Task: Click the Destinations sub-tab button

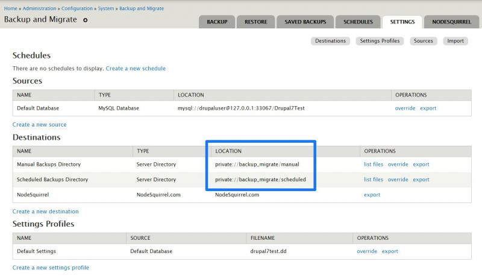Action: pyautogui.click(x=330, y=41)
